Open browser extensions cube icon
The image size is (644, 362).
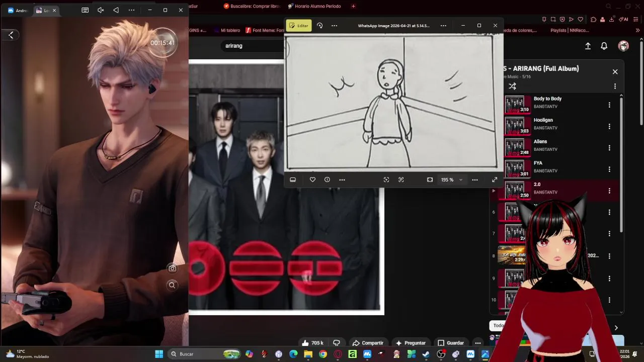[594, 19]
